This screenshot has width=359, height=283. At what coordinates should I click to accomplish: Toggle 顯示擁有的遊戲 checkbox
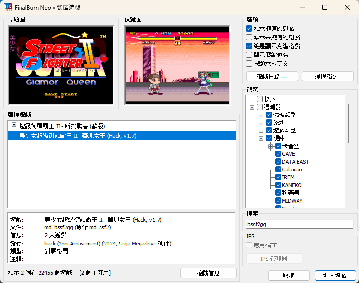(249, 29)
